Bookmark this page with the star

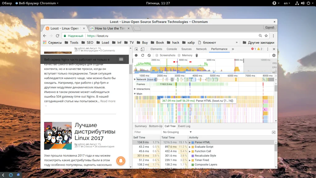[266, 36]
